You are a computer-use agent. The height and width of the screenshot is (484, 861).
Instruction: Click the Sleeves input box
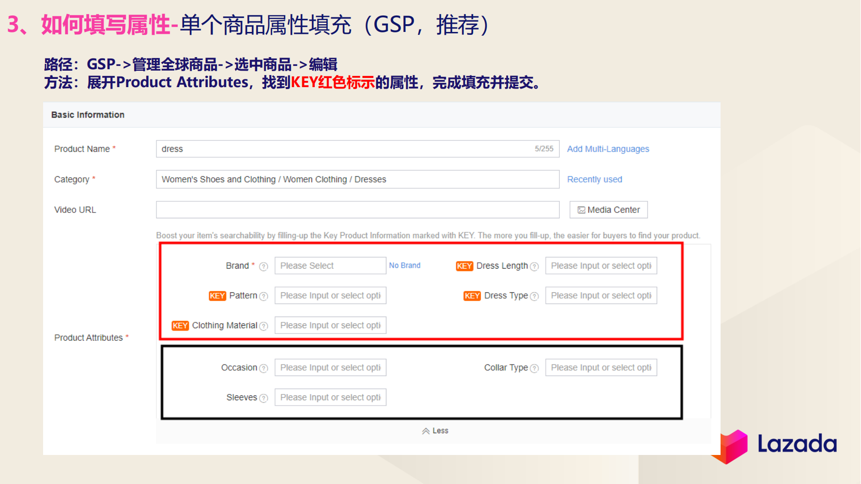(x=330, y=397)
